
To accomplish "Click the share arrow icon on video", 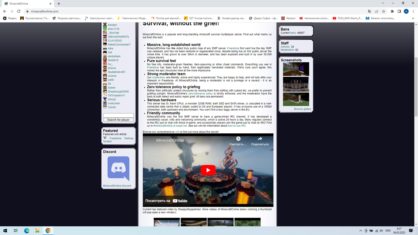I will [260, 139].
